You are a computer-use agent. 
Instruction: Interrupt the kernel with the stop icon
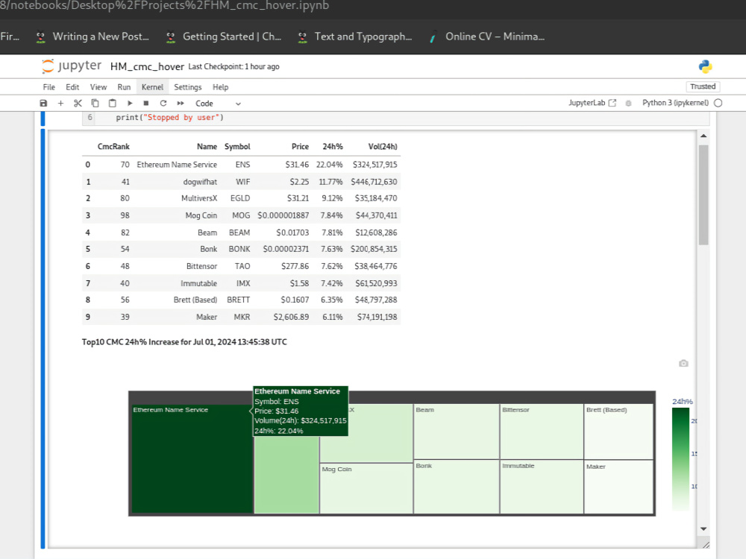(x=146, y=103)
